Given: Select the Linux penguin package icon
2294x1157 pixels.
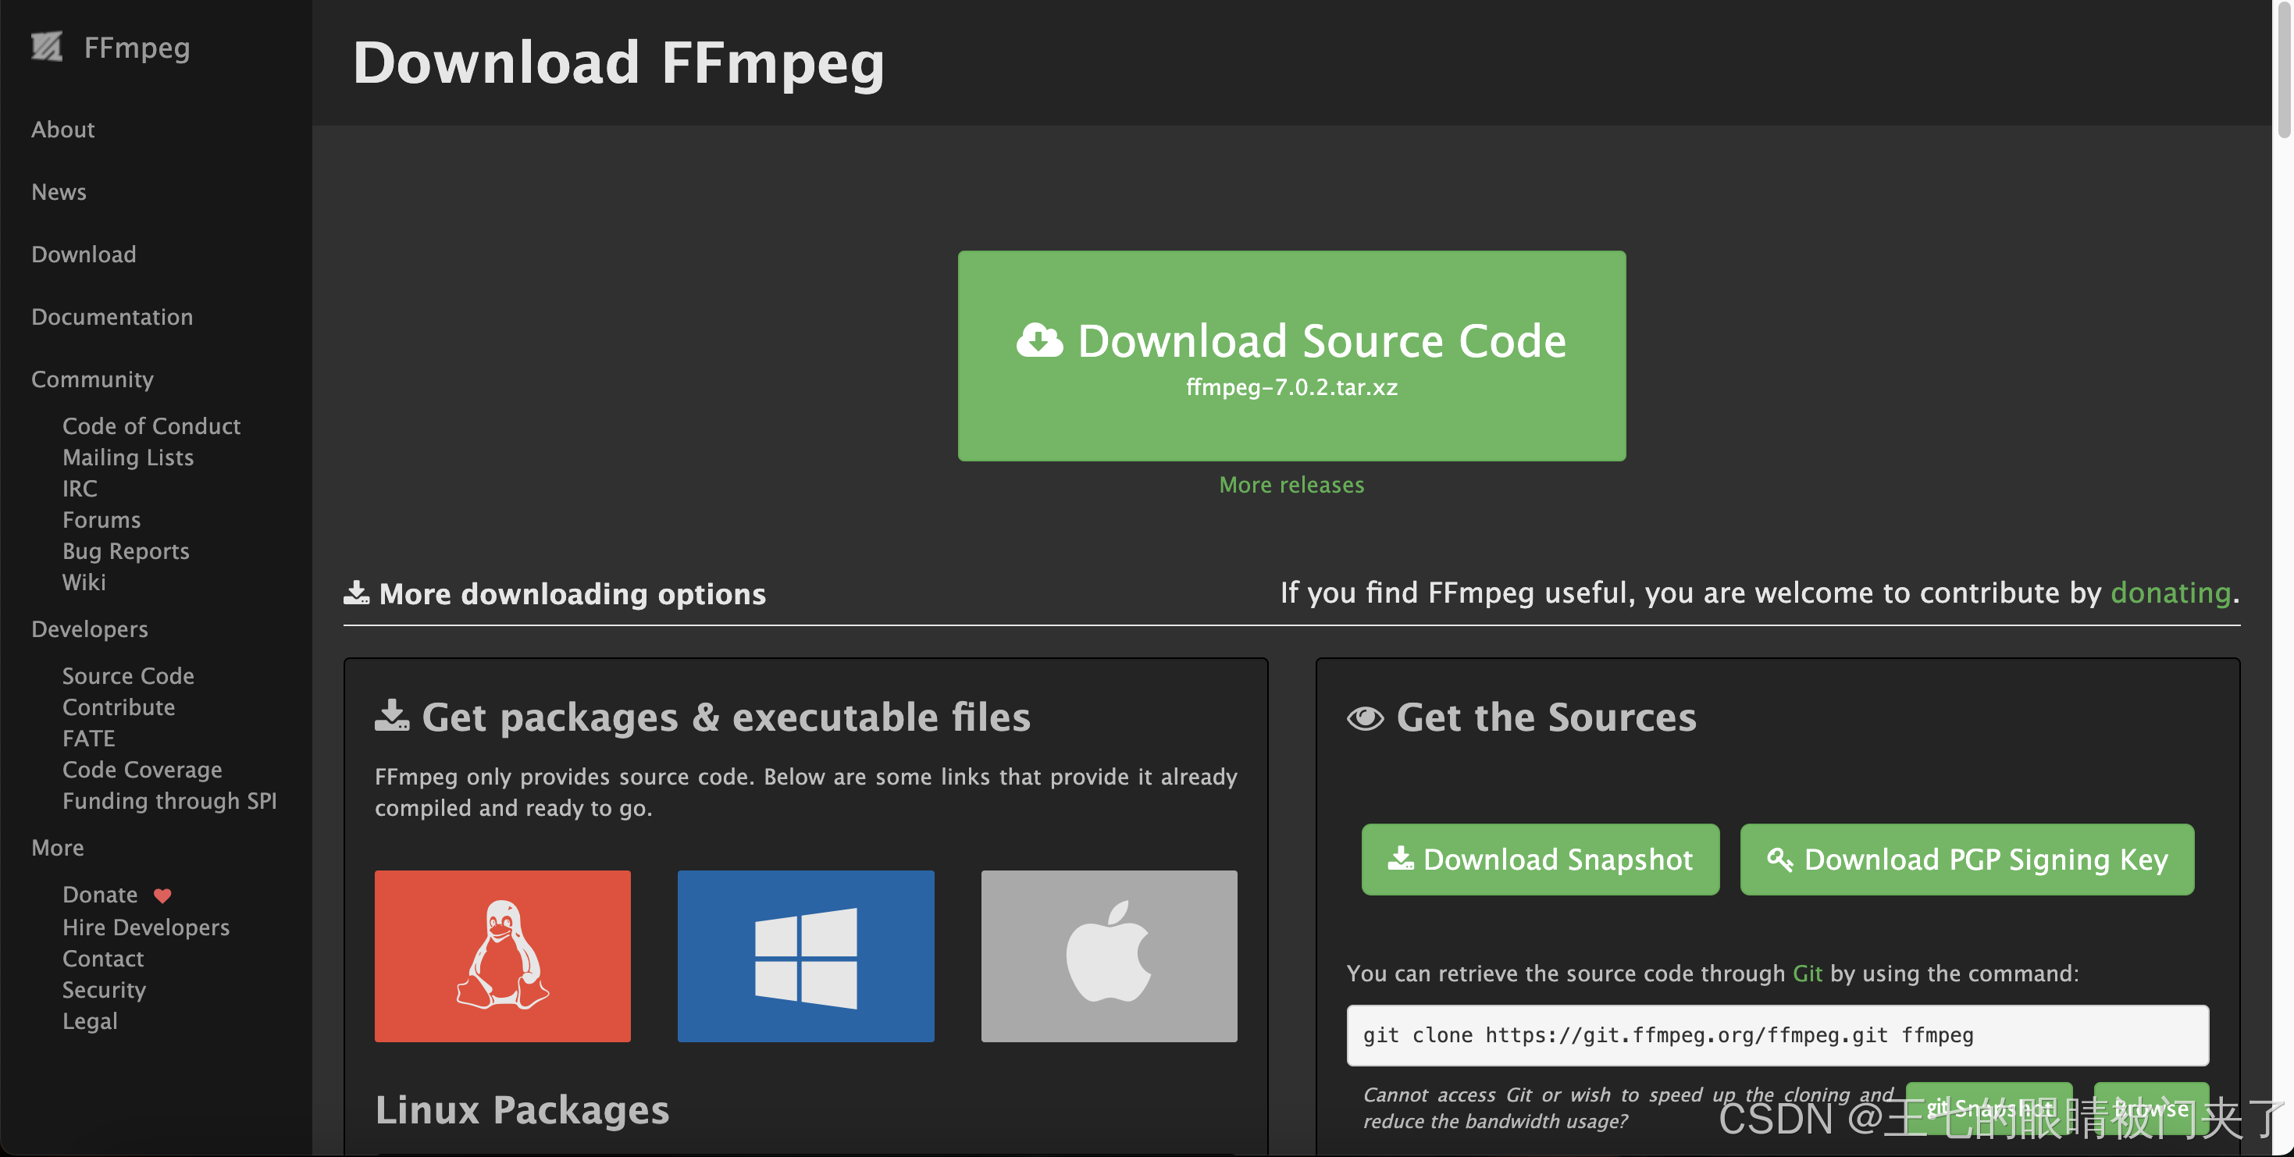Looking at the screenshot, I should click(502, 956).
